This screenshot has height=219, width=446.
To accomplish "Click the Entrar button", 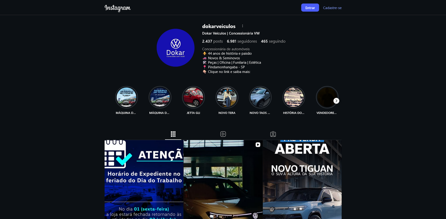I will coord(310,8).
